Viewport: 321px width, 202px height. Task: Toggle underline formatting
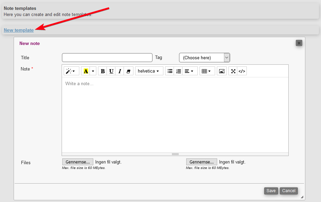tap(111, 71)
